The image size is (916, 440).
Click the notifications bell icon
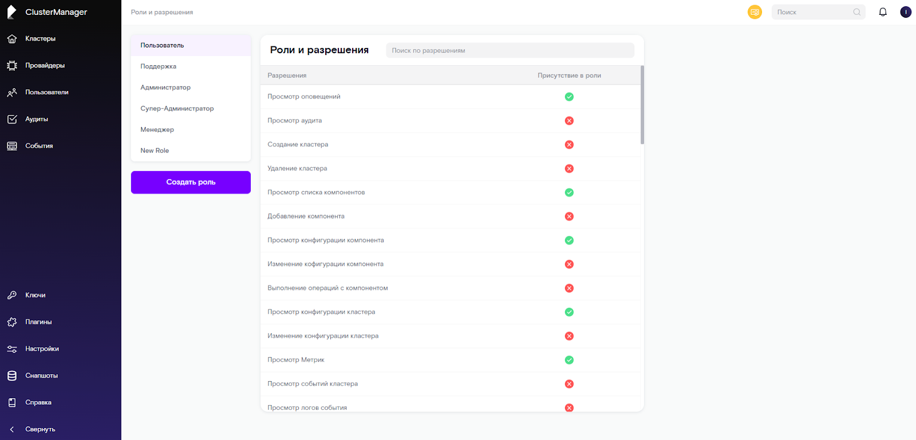click(883, 12)
